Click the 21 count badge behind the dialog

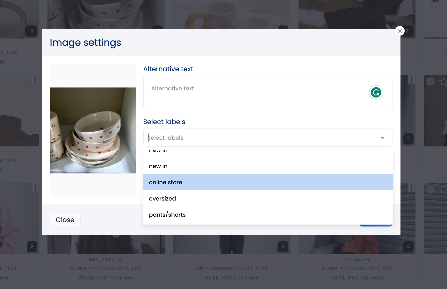pos(408,31)
